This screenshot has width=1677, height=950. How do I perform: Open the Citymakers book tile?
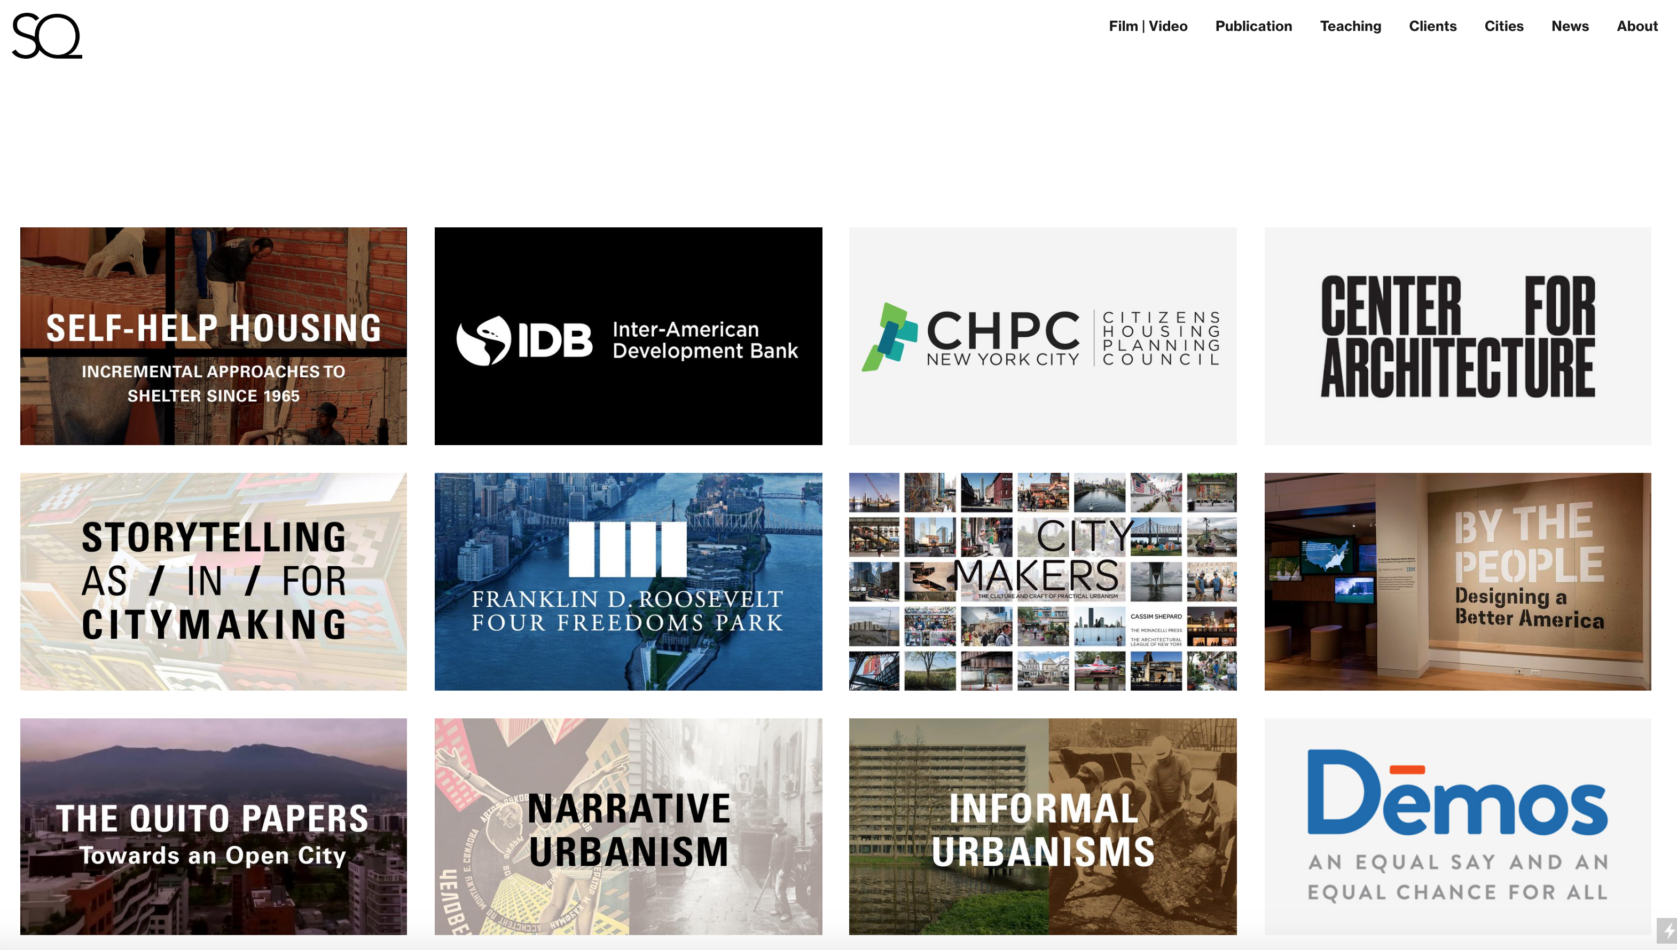1043,581
